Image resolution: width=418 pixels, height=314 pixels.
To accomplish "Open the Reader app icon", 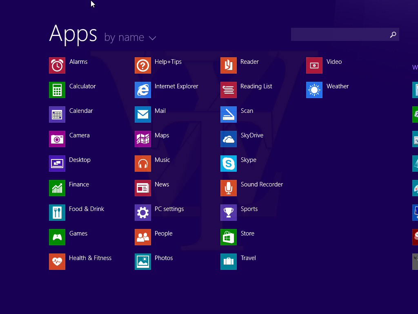I will point(229,65).
